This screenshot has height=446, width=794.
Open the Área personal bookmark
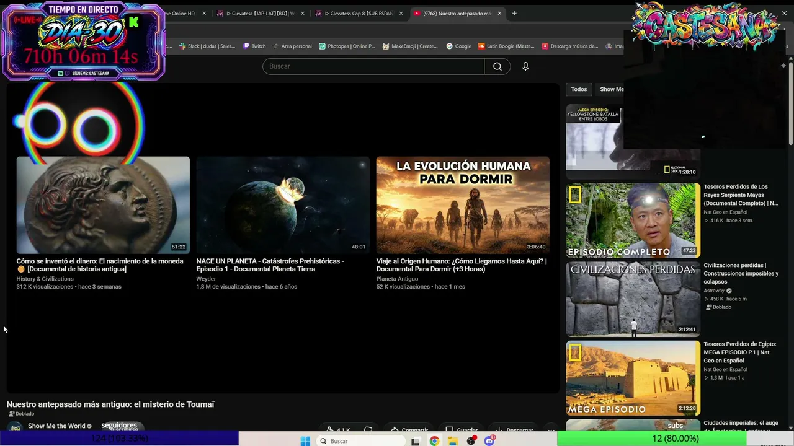click(292, 46)
